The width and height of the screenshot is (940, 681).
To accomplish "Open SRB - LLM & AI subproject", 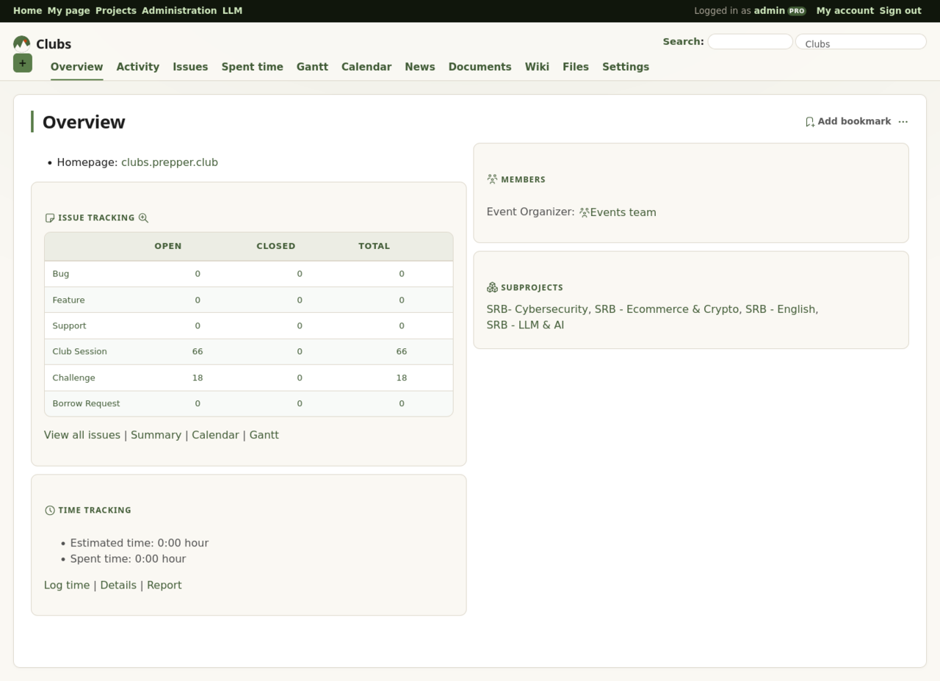I will point(526,325).
